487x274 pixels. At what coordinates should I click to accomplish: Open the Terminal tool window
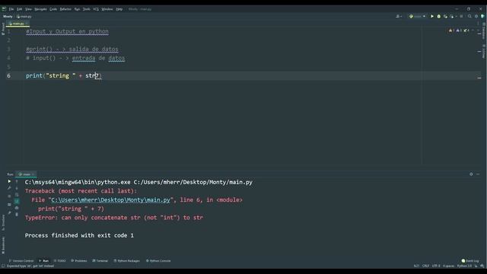(100, 261)
